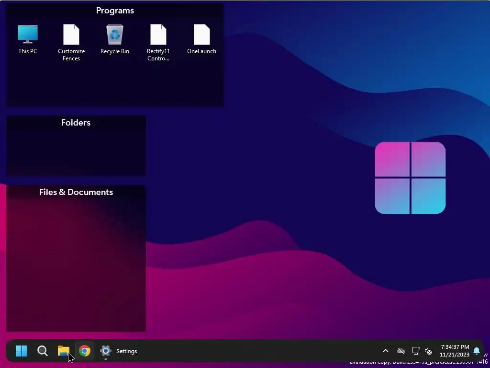This screenshot has height=368, width=490.
Task: Open network status tray icon
Action: coord(416,351)
